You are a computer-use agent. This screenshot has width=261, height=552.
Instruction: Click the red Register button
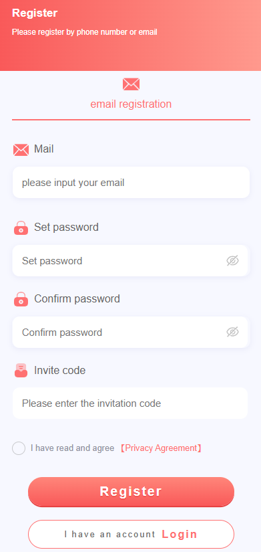131,492
